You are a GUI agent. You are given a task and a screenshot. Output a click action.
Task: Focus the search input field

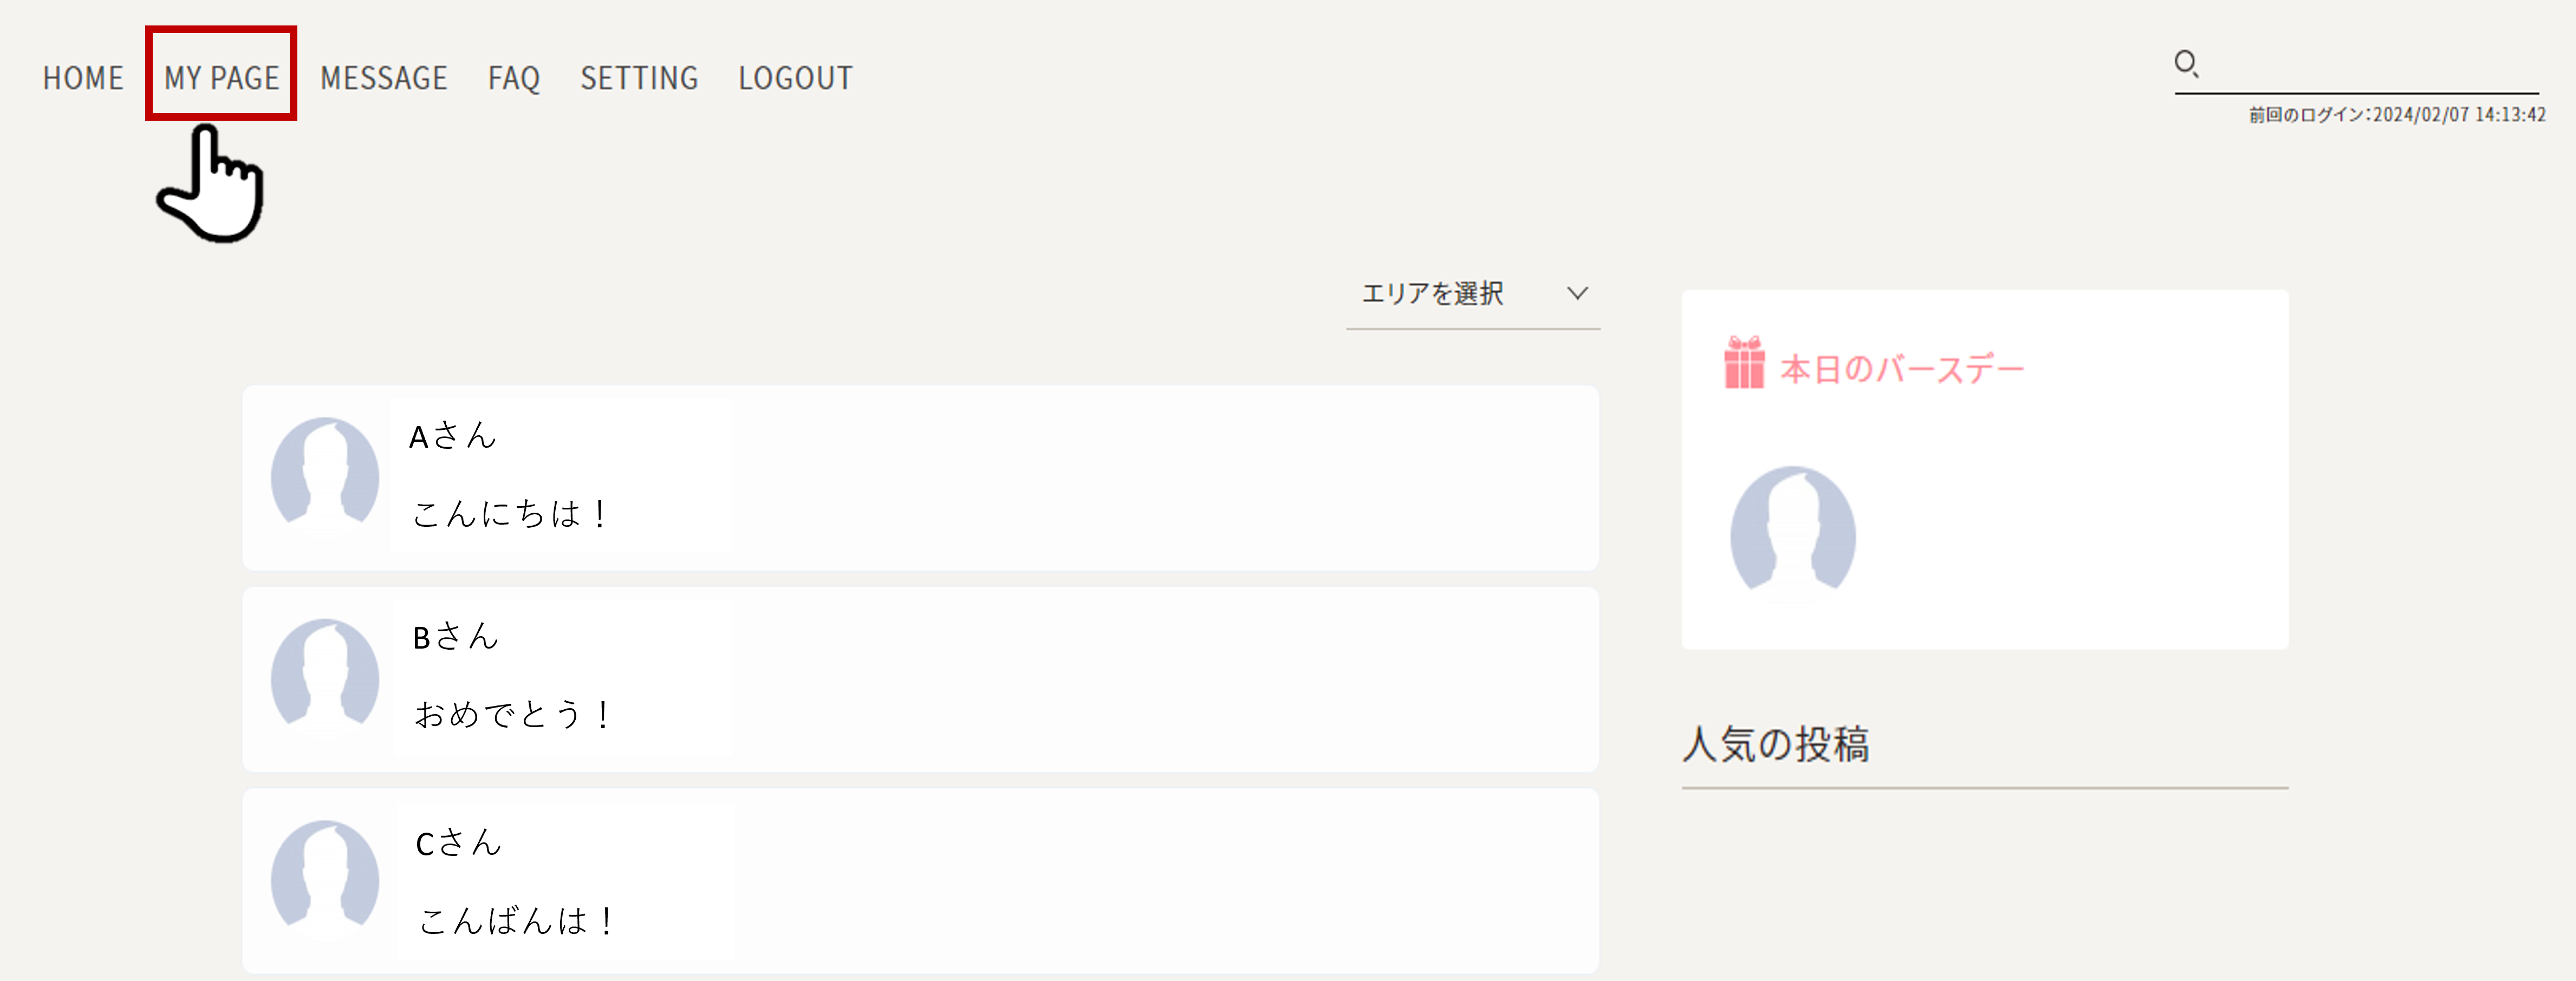click(x=2370, y=66)
